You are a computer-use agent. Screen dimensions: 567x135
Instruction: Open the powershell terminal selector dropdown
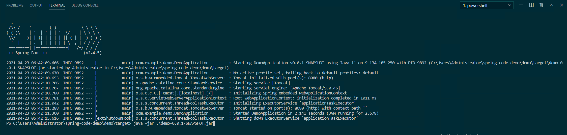tap(487, 6)
